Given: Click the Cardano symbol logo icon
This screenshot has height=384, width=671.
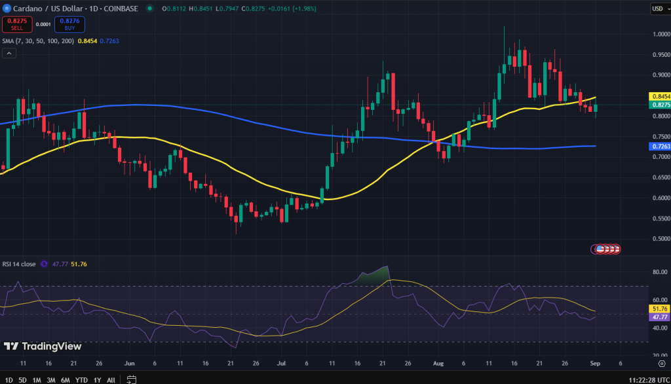Looking at the screenshot, I should point(7,9).
